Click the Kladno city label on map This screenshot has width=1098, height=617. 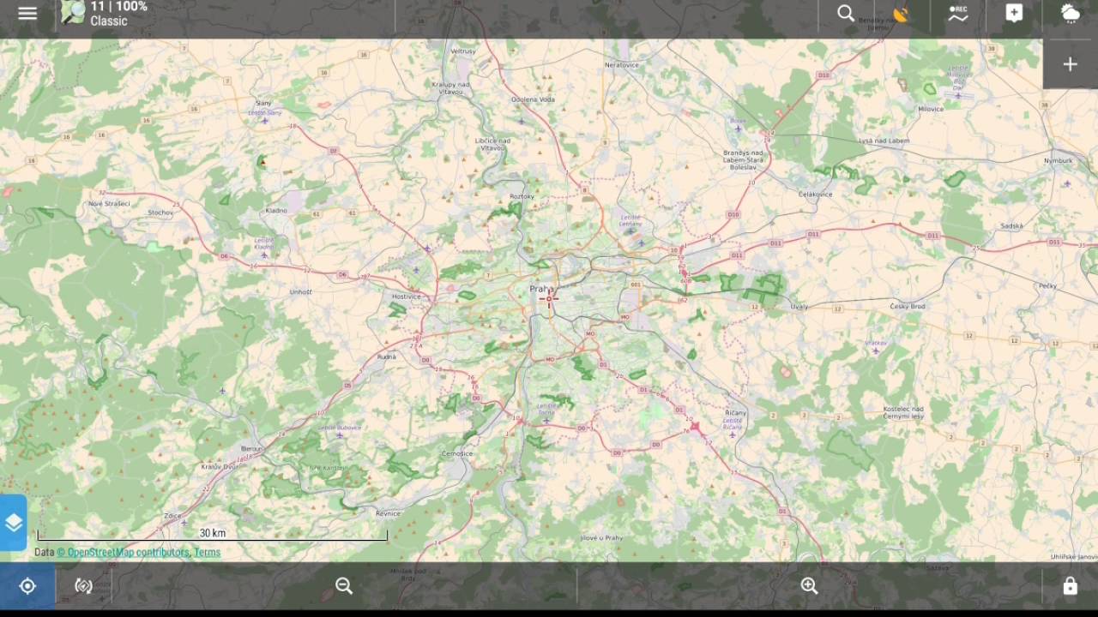pyautogui.click(x=276, y=210)
